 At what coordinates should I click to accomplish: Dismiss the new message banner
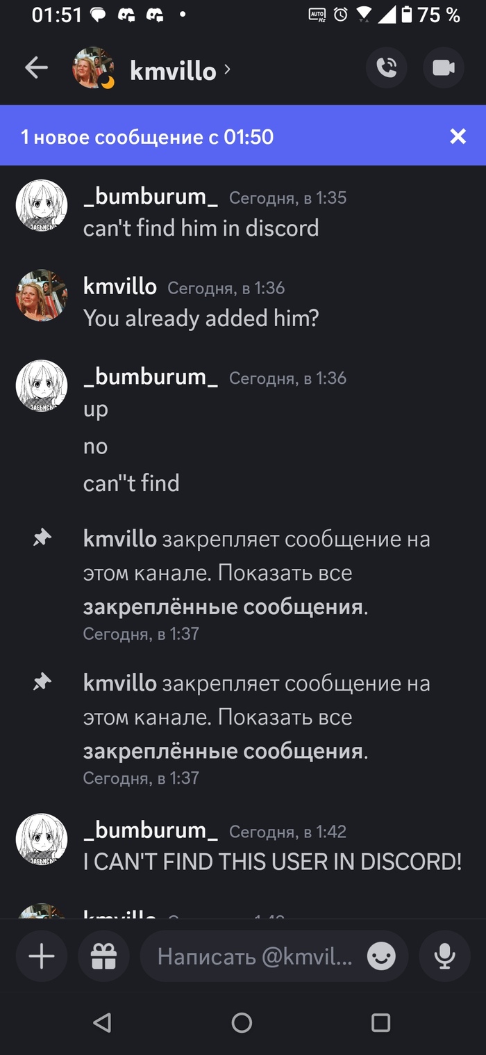point(458,136)
